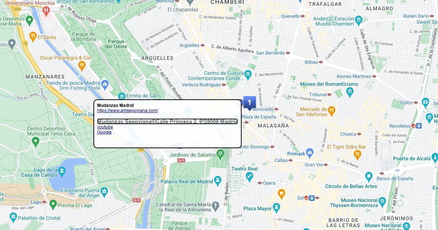Click El Tigre Sidra Bar restaurant icon
The width and height of the screenshot is (438, 230).
coord(357,154)
